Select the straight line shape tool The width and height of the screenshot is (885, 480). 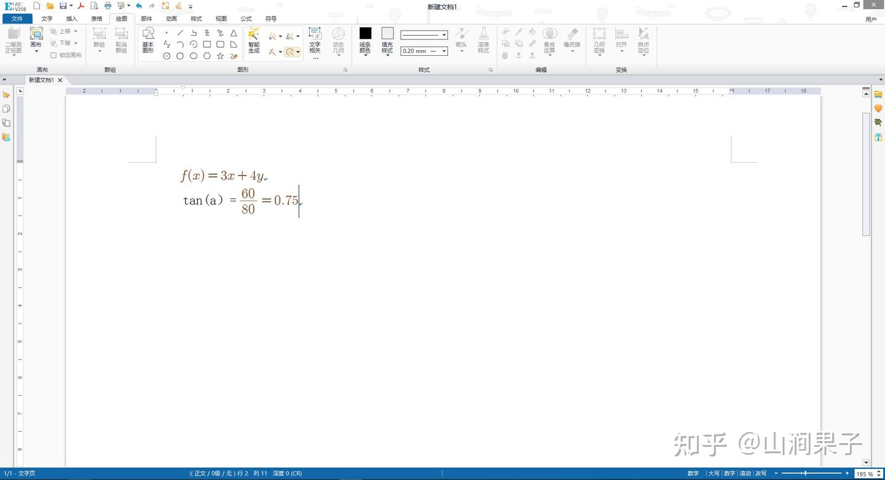pyautogui.click(x=180, y=33)
